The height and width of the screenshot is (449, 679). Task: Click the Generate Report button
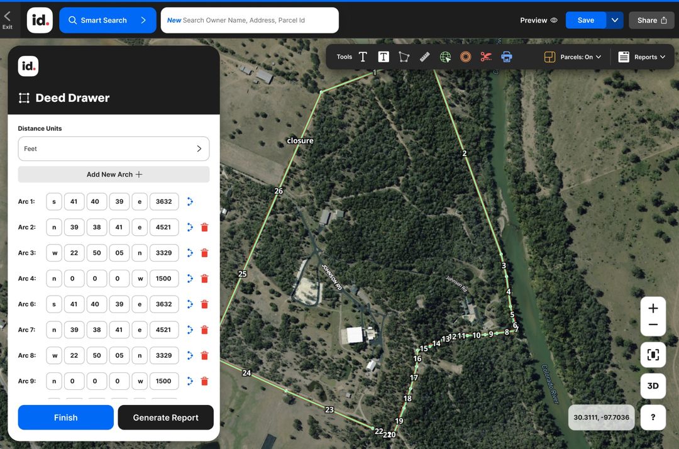click(x=165, y=417)
